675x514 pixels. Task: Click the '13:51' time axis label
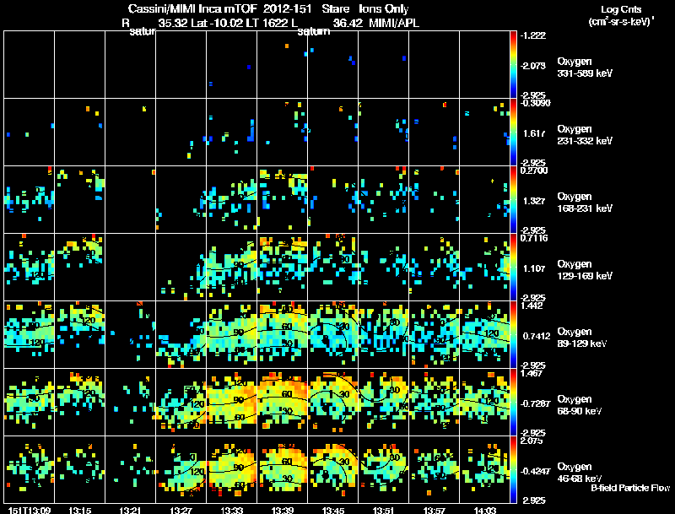click(384, 510)
